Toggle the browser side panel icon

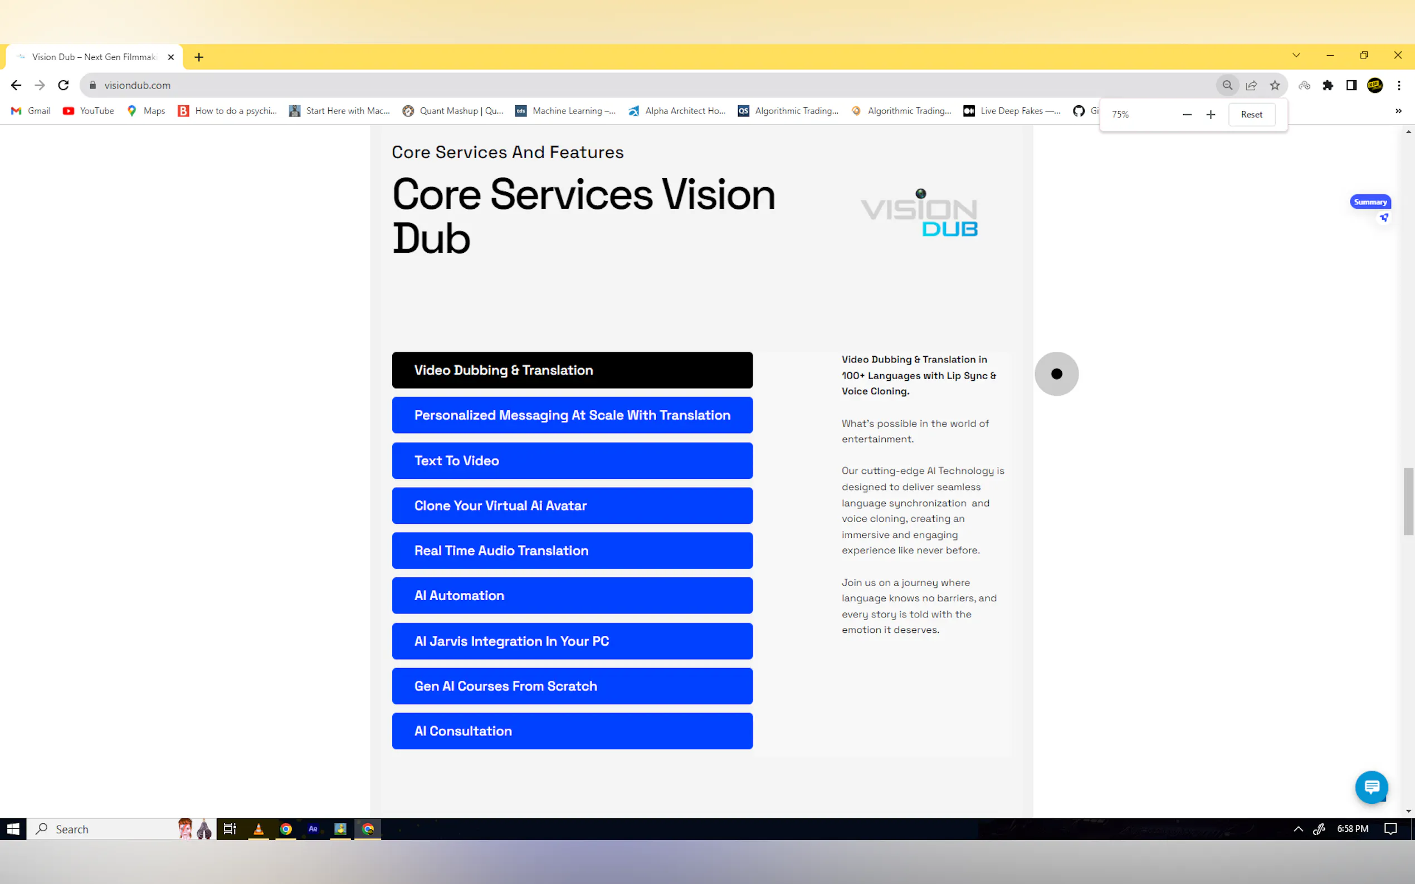click(1351, 85)
